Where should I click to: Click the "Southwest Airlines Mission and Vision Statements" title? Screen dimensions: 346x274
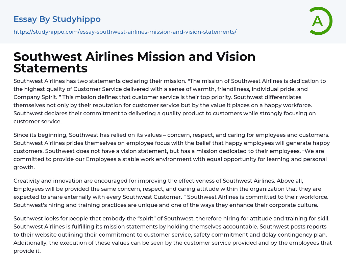pos(134,62)
